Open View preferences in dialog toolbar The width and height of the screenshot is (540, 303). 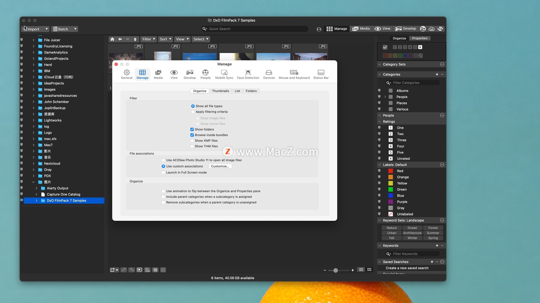tap(174, 74)
